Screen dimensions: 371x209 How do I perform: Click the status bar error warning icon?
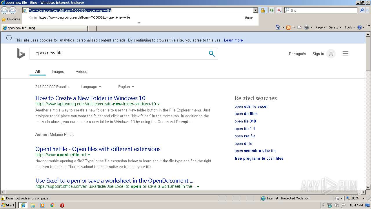pos(3,198)
